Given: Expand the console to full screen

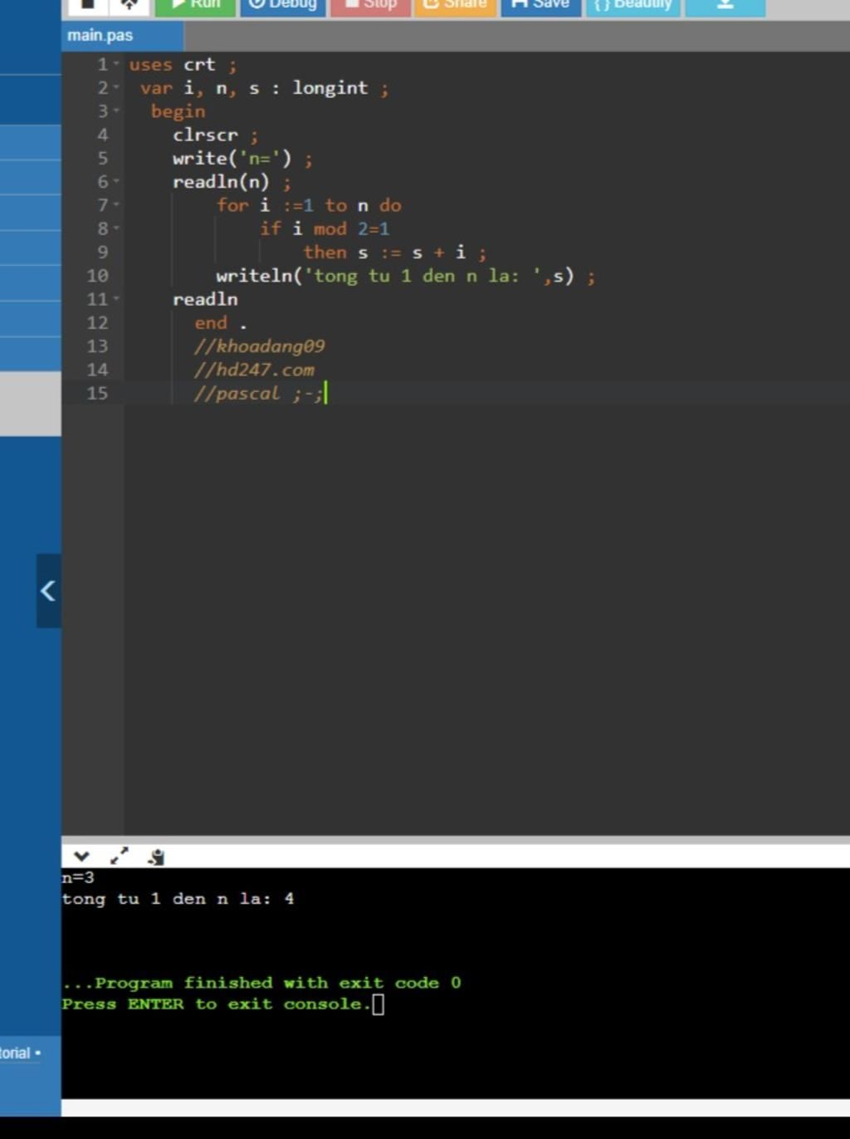Looking at the screenshot, I should tap(120, 857).
